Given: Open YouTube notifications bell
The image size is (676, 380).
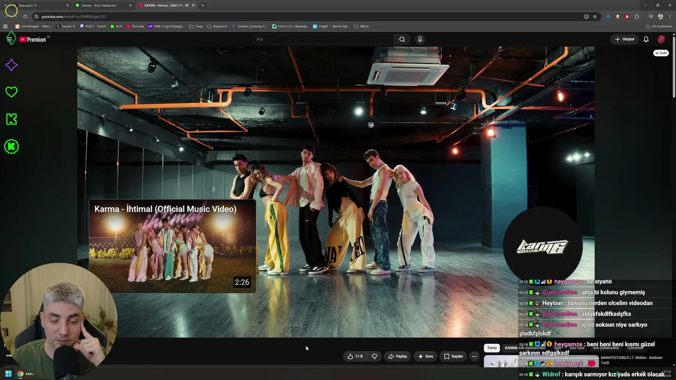Looking at the screenshot, I should (x=646, y=39).
